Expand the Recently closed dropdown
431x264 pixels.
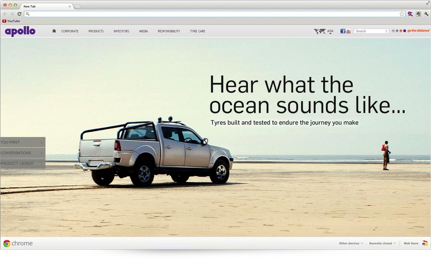tap(382, 243)
